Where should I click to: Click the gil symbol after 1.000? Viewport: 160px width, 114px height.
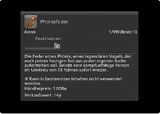pyautogui.click(x=65, y=89)
